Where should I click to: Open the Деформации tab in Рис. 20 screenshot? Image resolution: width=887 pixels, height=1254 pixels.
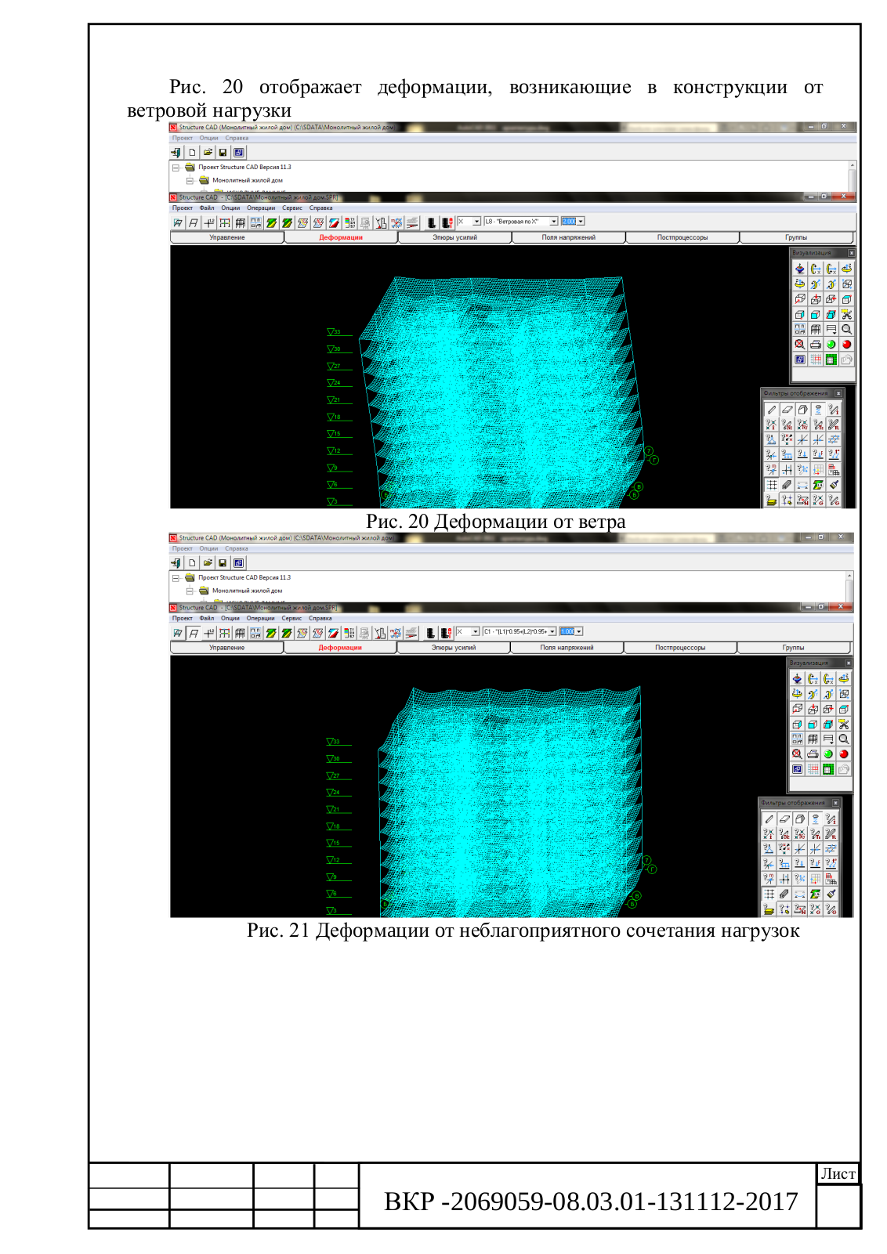click(341, 237)
